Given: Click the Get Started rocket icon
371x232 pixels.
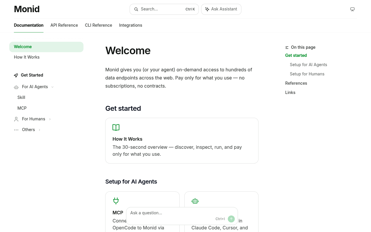Looking at the screenshot, I should coord(16,75).
